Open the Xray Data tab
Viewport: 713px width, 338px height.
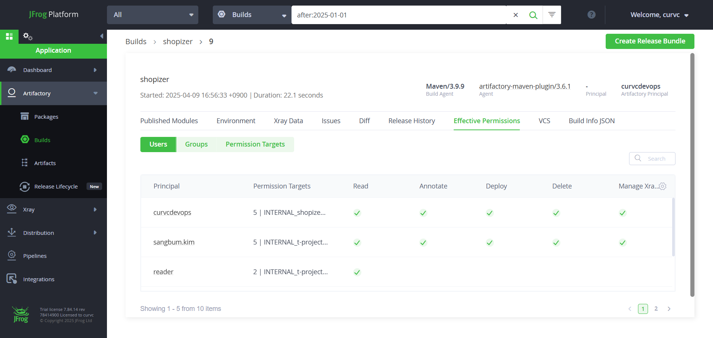(288, 121)
